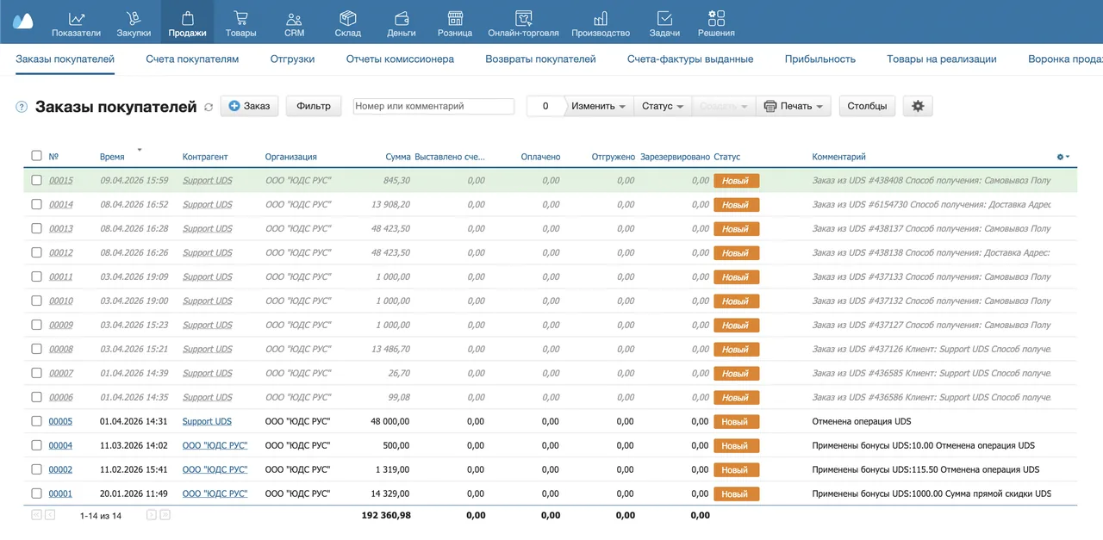The image size is (1103, 540).
Task: Open the Деньги wallet icon
Action: coord(402,18)
